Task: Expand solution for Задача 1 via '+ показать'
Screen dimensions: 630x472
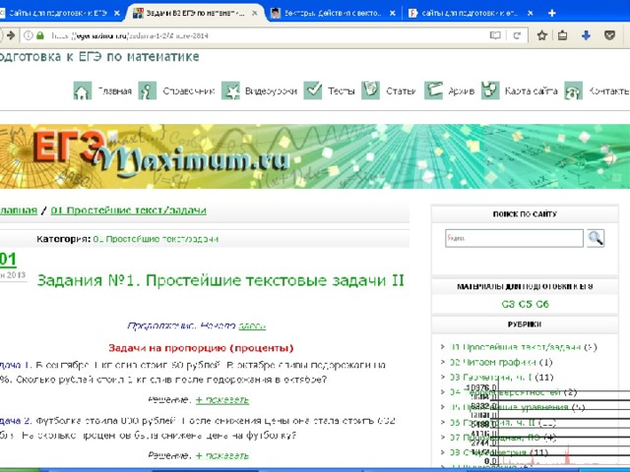Action: tap(221, 400)
